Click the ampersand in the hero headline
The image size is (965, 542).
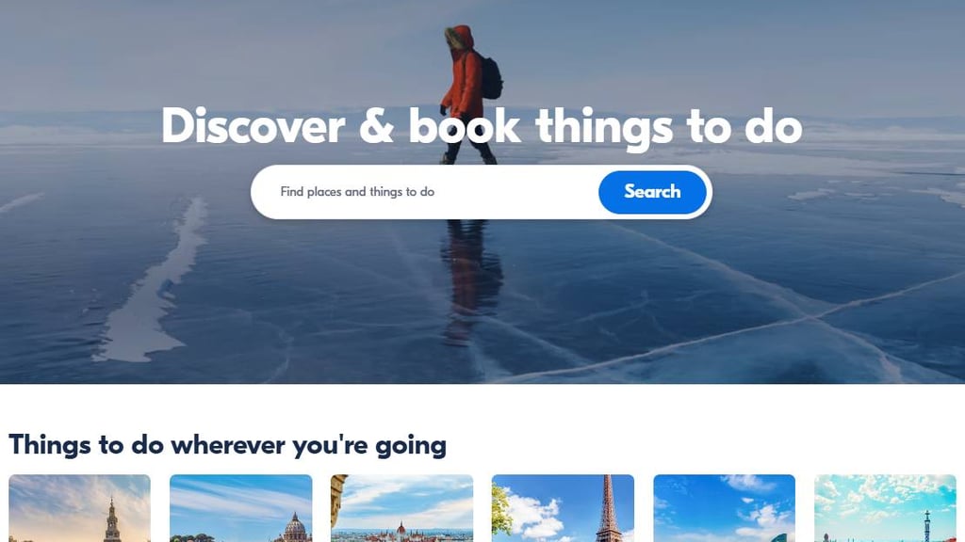[376, 126]
